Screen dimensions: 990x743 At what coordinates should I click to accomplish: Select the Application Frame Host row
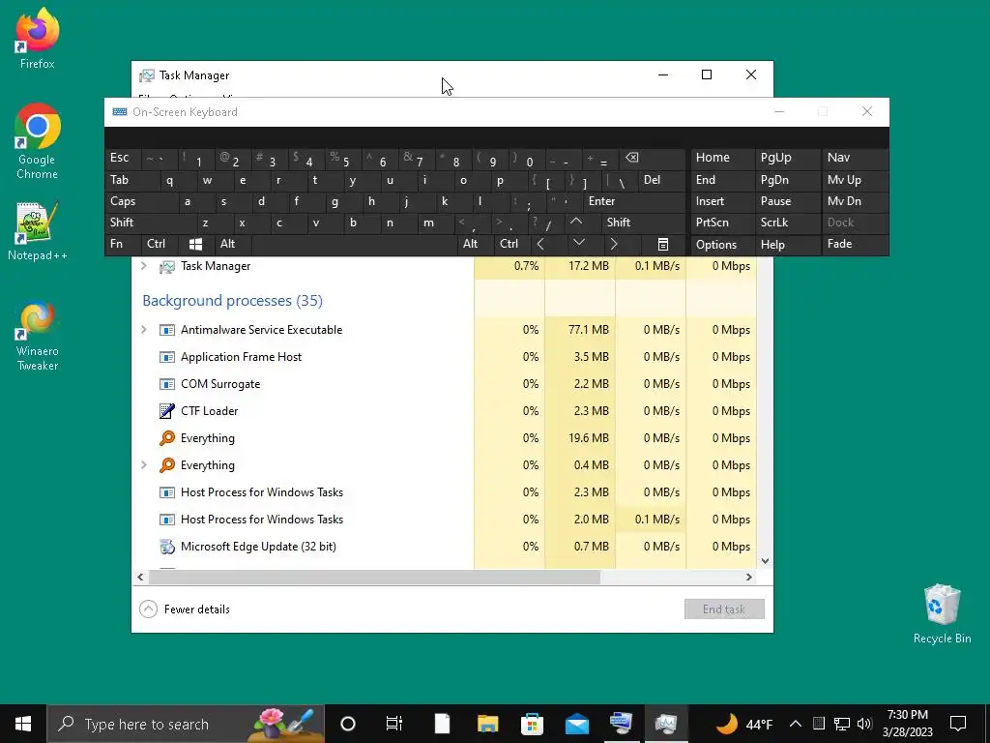point(444,357)
